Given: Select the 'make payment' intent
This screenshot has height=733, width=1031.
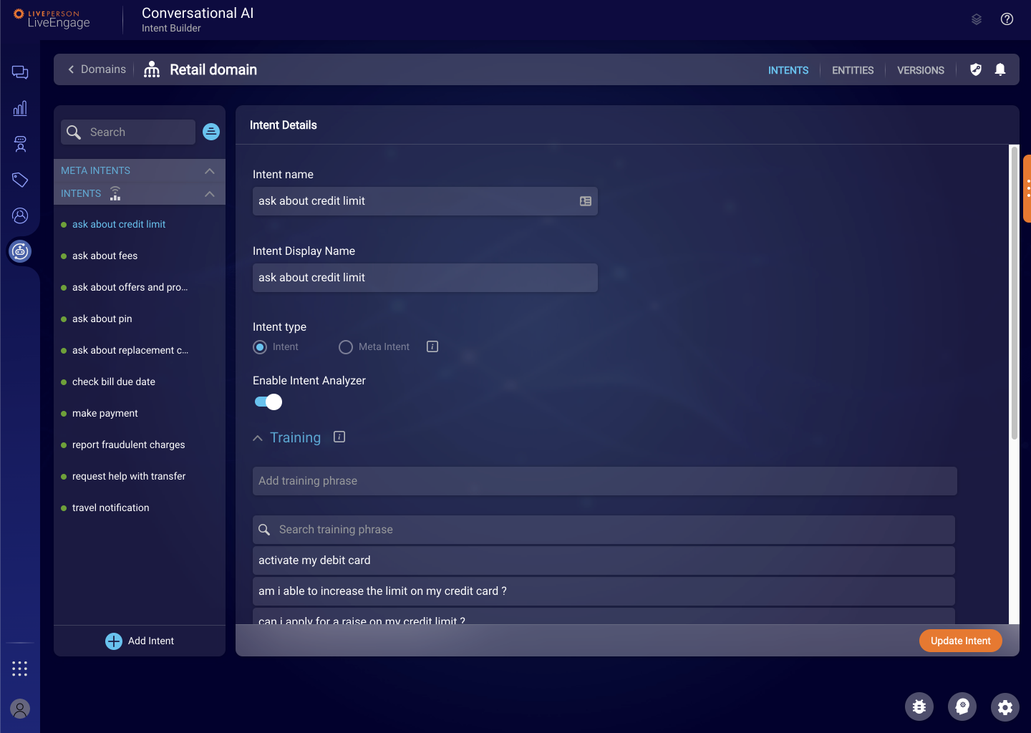Looking at the screenshot, I should [105, 413].
